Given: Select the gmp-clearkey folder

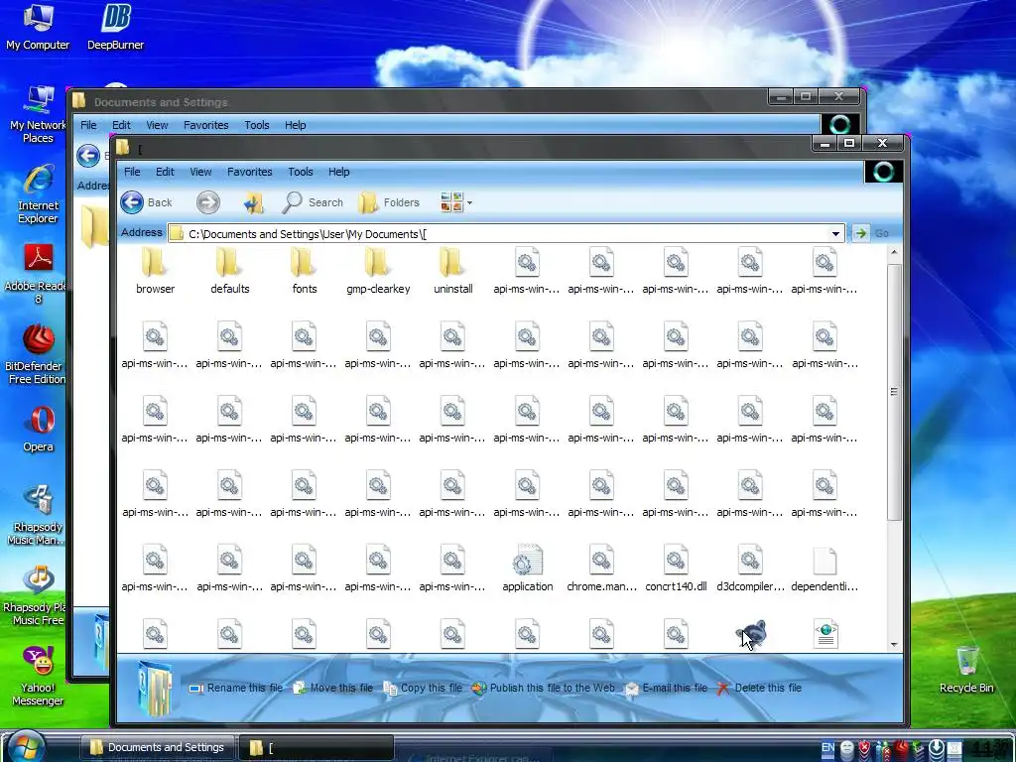Looking at the screenshot, I should 378,271.
